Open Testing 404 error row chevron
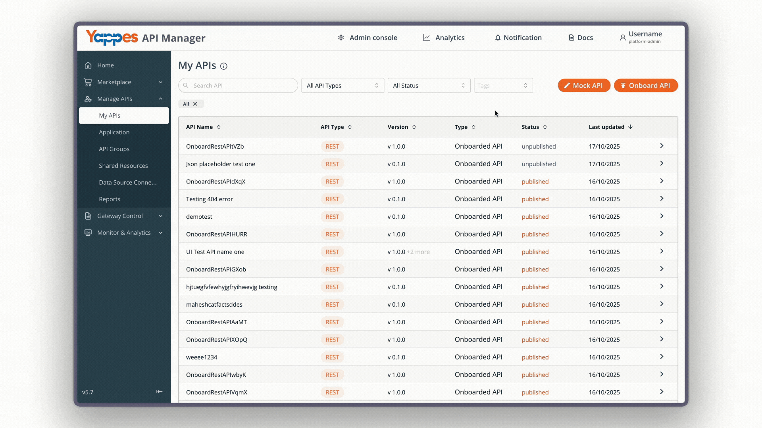 [662, 199]
